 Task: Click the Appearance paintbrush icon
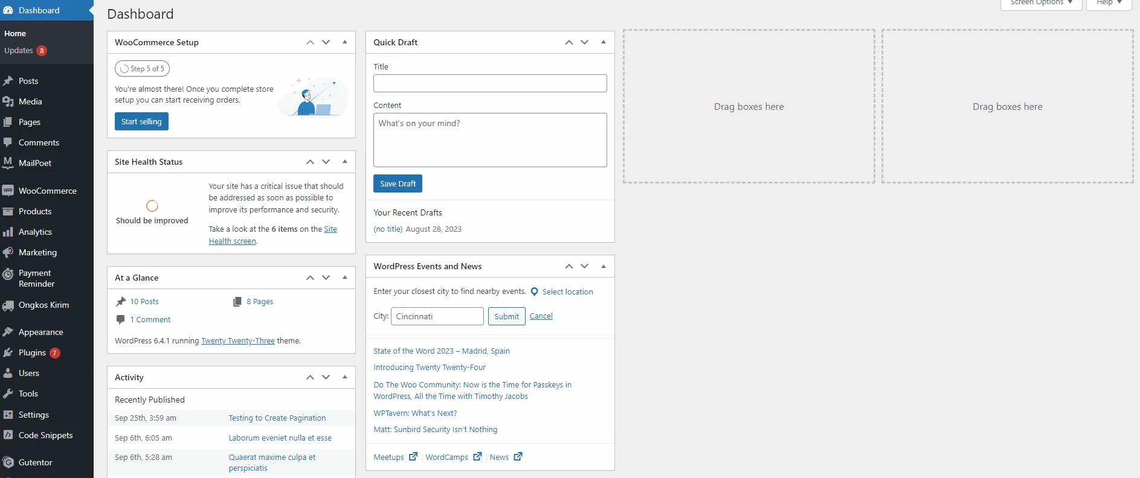8,332
